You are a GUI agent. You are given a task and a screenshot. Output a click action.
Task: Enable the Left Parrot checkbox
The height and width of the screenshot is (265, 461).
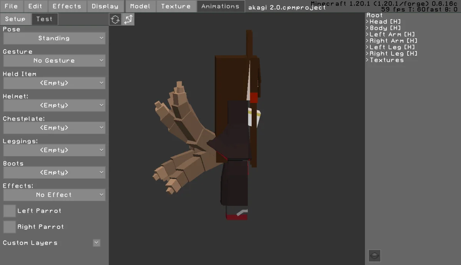[9, 211]
